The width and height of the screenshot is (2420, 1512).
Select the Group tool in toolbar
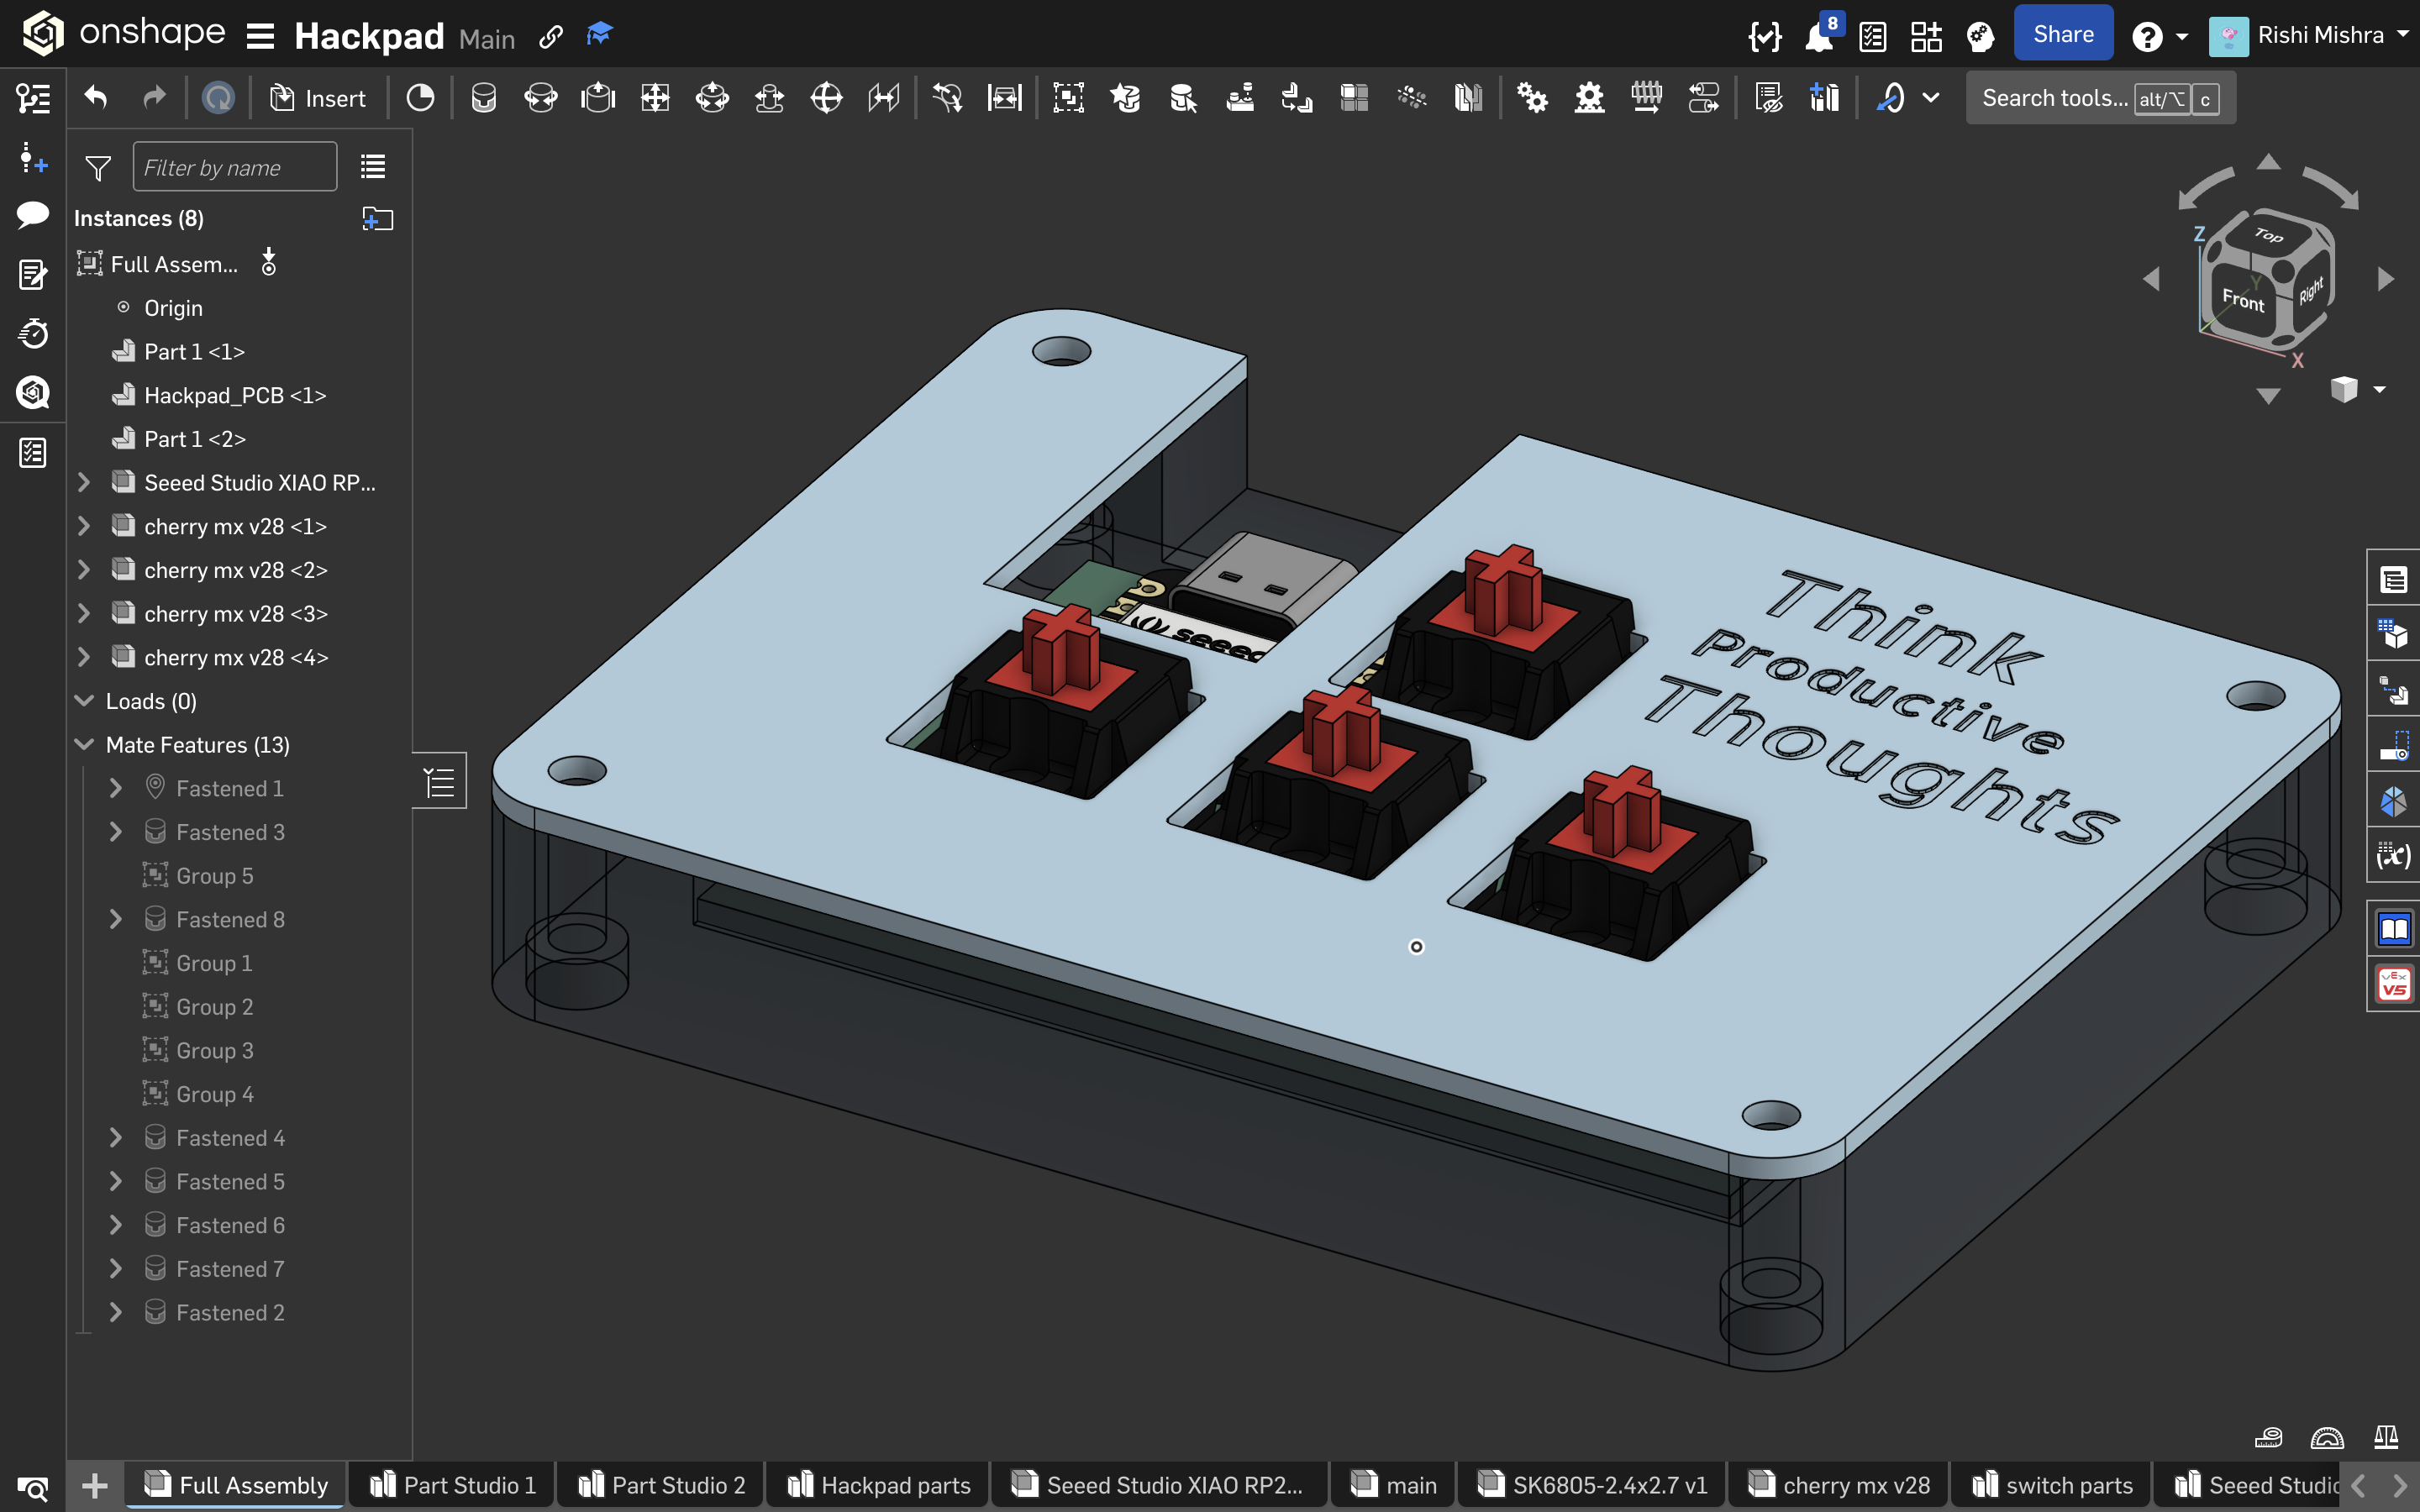tap(1068, 98)
